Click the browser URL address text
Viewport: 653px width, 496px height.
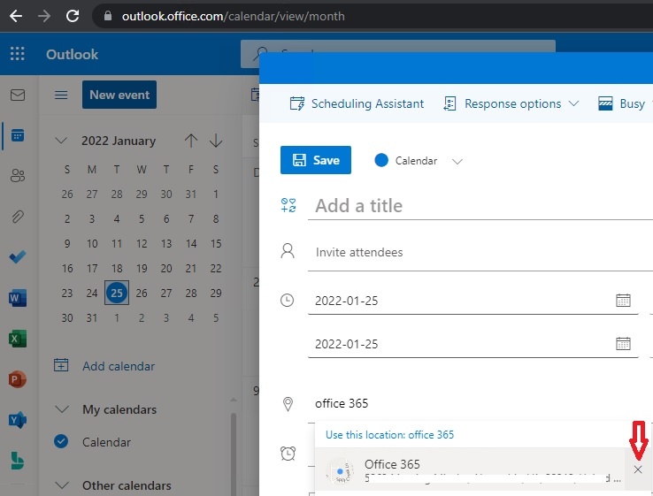click(x=234, y=16)
